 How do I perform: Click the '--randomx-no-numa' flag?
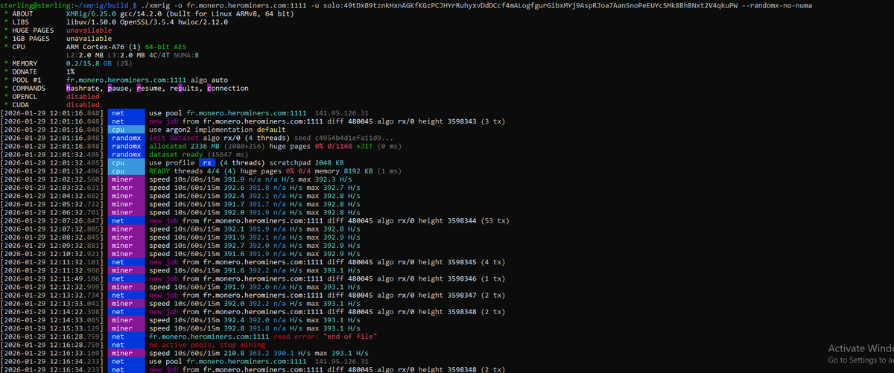click(x=776, y=5)
